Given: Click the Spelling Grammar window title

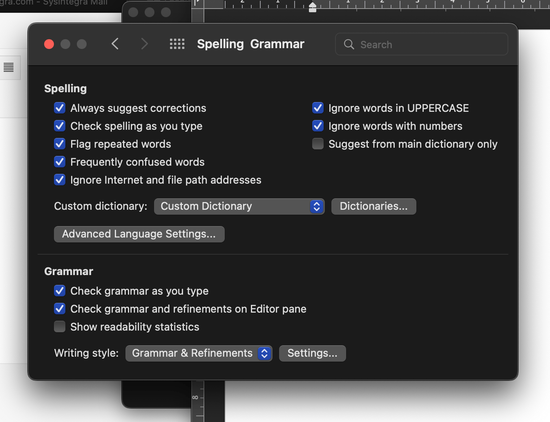Looking at the screenshot, I should [x=250, y=44].
